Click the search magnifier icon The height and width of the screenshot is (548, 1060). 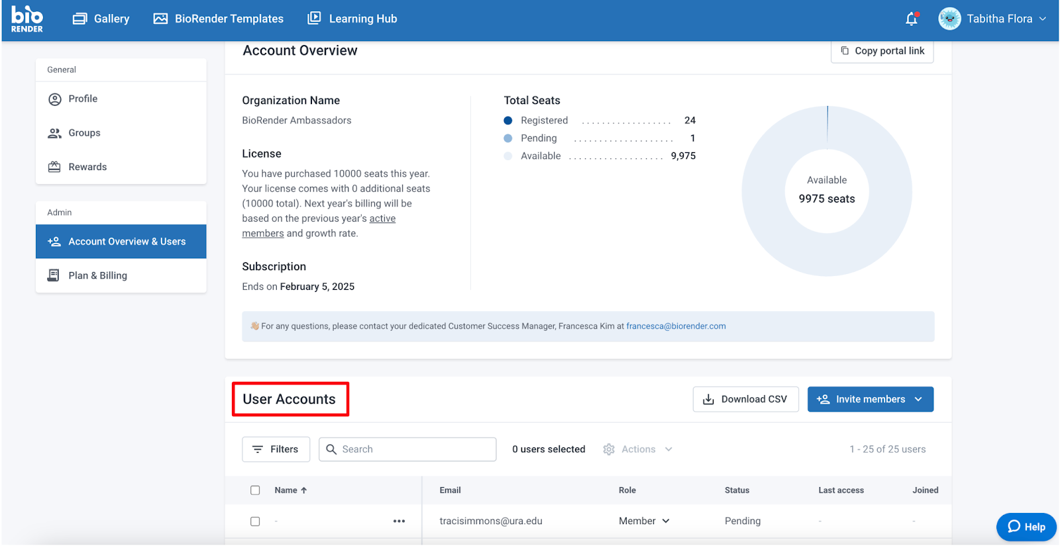tap(331, 449)
